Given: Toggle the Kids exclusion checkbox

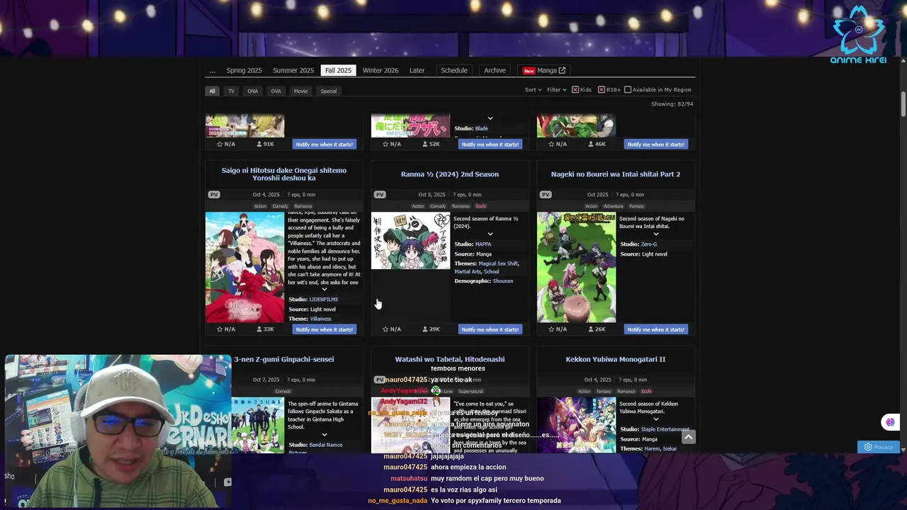Looking at the screenshot, I should click(x=575, y=90).
